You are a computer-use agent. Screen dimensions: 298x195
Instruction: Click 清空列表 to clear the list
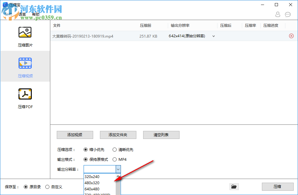[161, 135]
